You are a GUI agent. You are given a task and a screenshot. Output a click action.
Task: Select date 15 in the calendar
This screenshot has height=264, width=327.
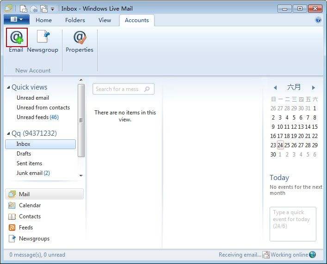click(315, 127)
